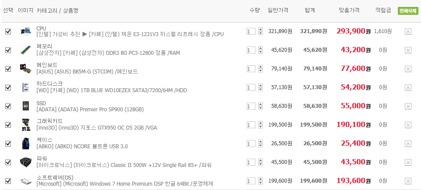This screenshot has width=421, height=190.
Task: Click the quantity input field for CPU
Action: tap(251, 32)
